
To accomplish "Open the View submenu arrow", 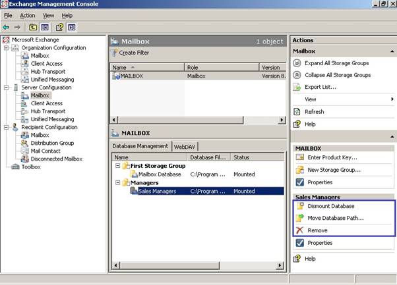I will (x=392, y=99).
